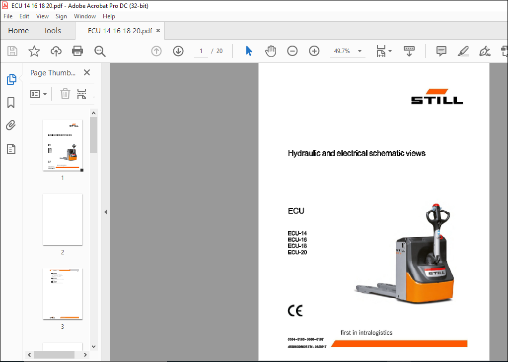The width and height of the screenshot is (508, 362).
Task: Click the total page count 20
Action: [219, 51]
